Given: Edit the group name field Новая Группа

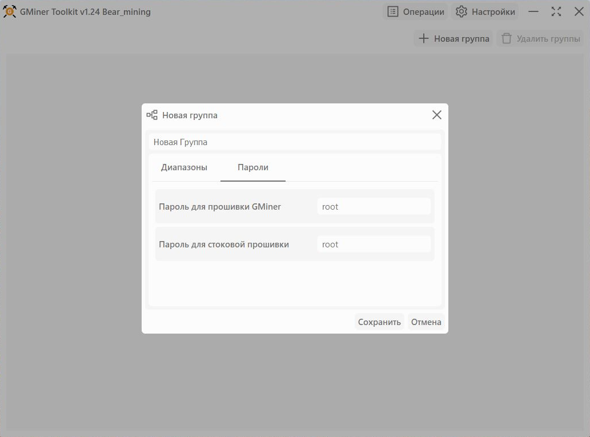Looking at the screenshot, I should [x=295, y=142].
